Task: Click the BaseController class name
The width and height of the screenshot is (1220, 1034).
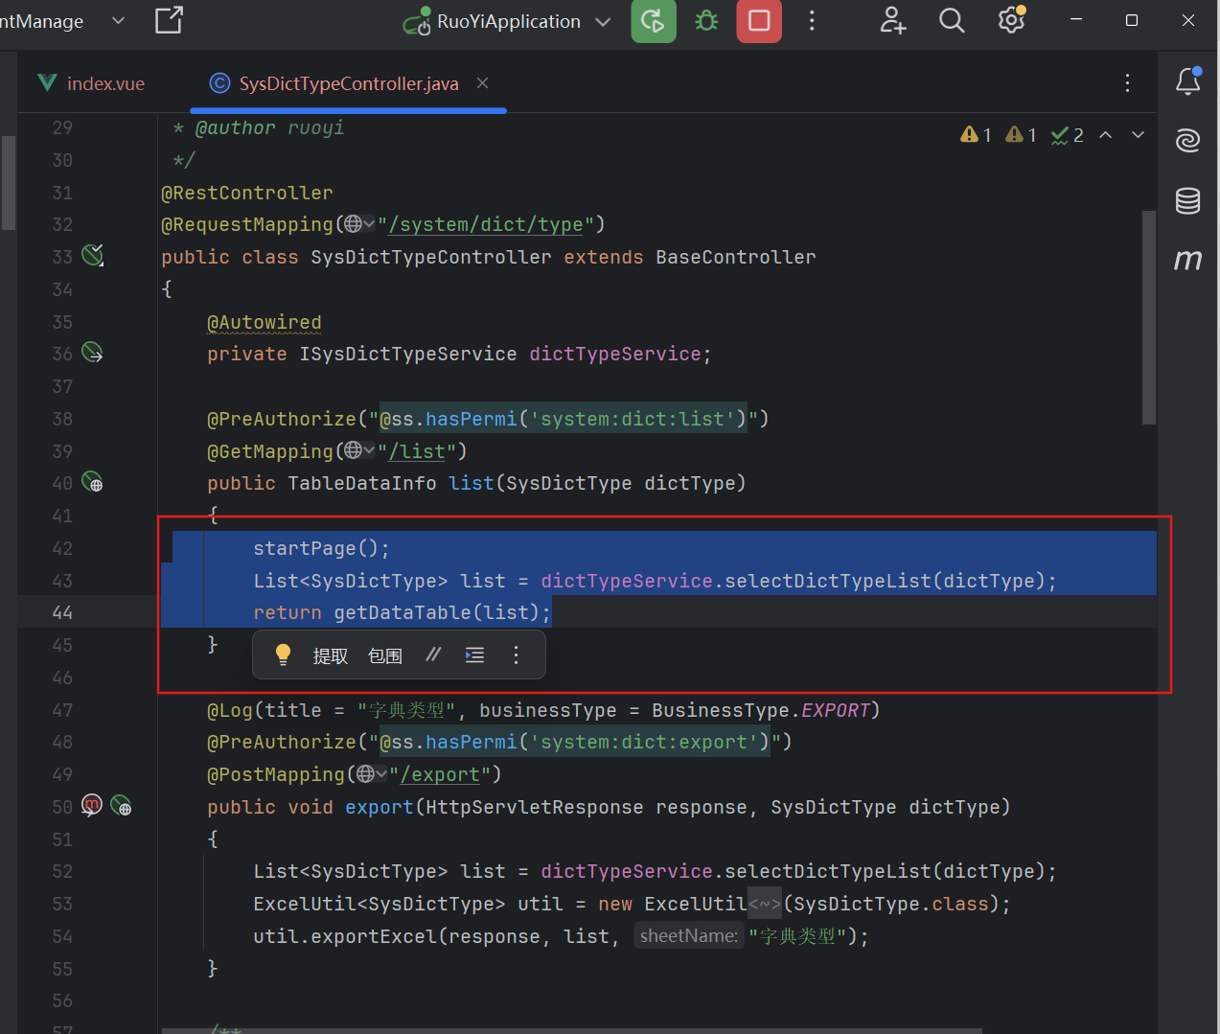Action: [x=736, y=257]
